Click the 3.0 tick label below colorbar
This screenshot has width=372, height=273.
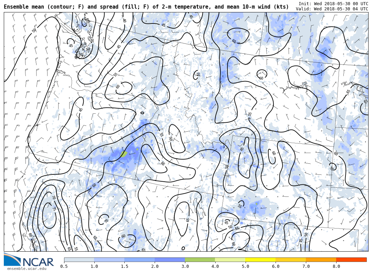point(185,266)
